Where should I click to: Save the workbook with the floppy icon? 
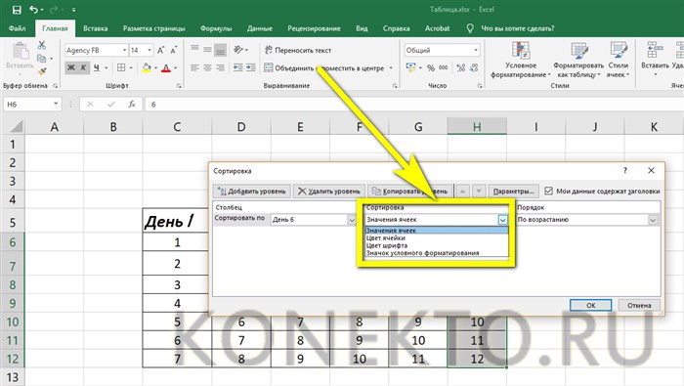[17, 10]
